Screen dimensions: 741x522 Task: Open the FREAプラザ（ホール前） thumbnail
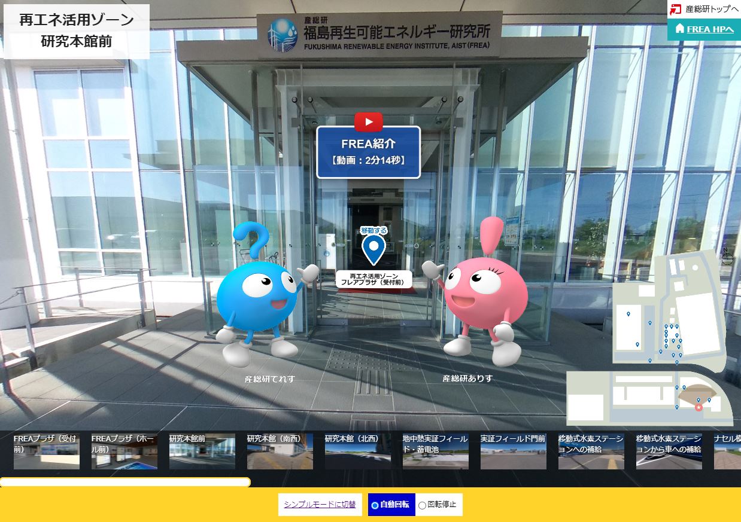tap(124, 451)
